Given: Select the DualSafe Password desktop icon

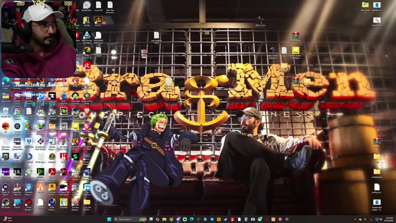Looking at the screenshot, I should pos(29,189).
